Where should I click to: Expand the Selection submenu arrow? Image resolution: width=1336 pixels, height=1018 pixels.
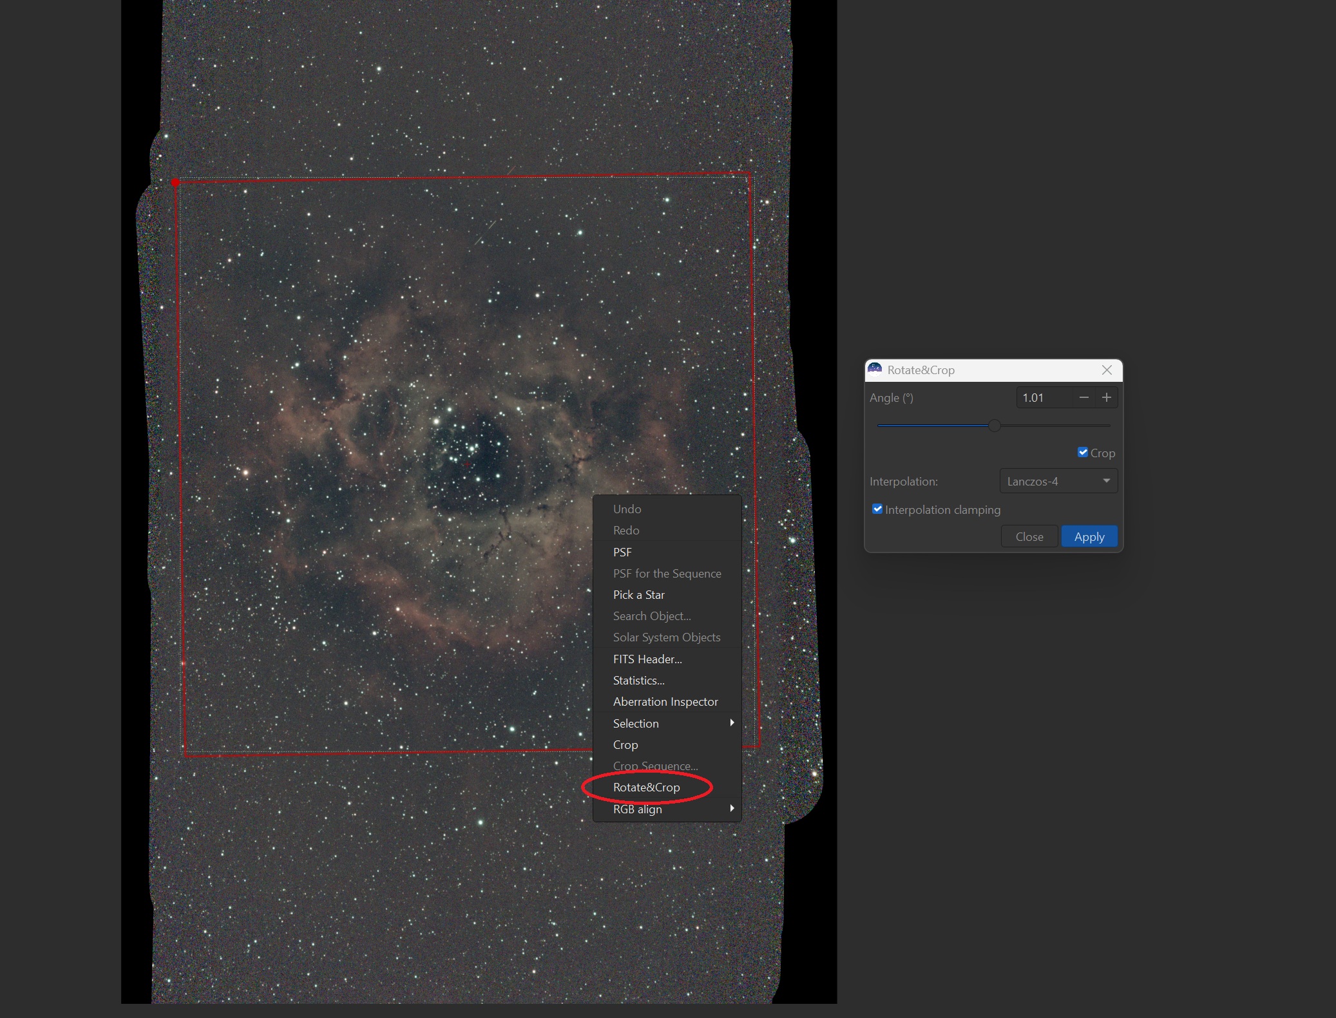pyautogui.click(x=732, y=723)
